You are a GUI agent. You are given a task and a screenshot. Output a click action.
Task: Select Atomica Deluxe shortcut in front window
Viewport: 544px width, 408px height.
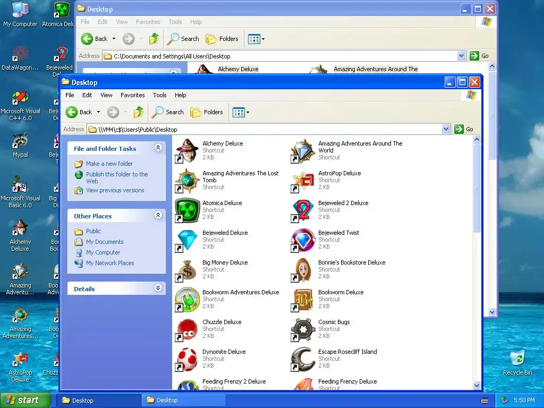pyautogui.click(x=188, y=210)
